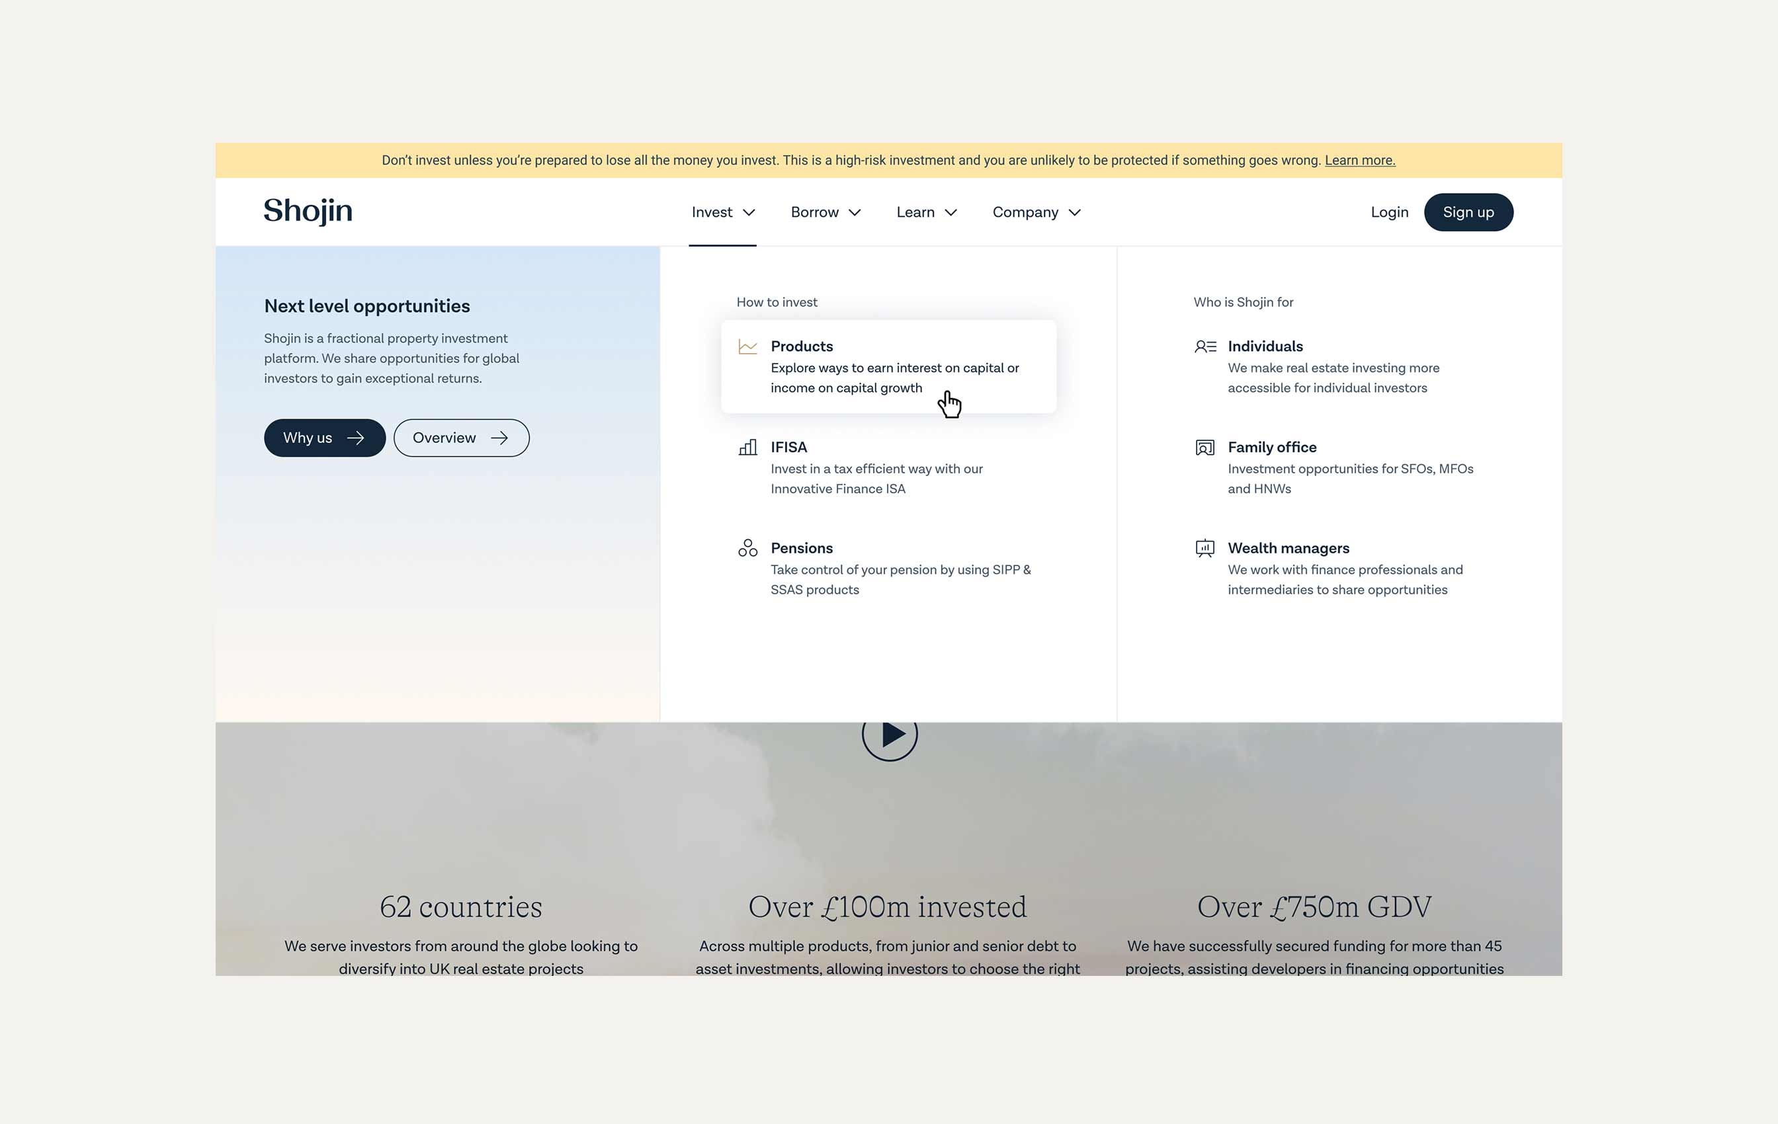Image resolution: width=1778 pixels, height=1124 pixels.
Task: Select the Pensions menu entry
Action: 802,547
